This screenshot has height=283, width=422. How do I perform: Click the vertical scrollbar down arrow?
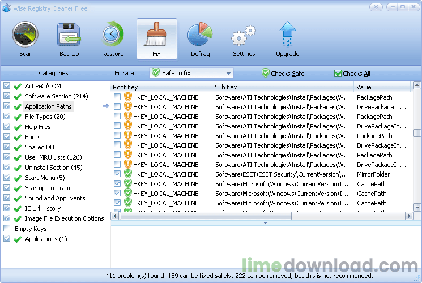(x=417, y=207)
